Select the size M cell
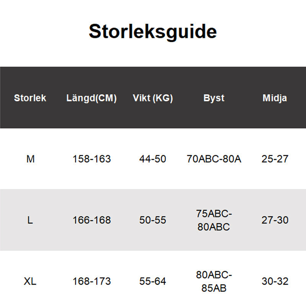This screenshot has height=306, width=306. click(30, 159)
